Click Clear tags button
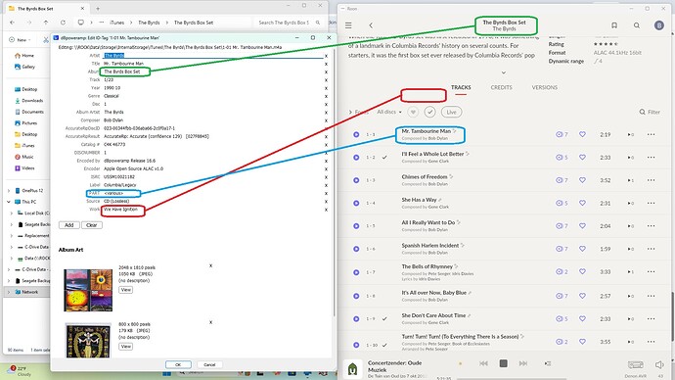This screenshot has height=380, width=675. (x=92, y=225)
